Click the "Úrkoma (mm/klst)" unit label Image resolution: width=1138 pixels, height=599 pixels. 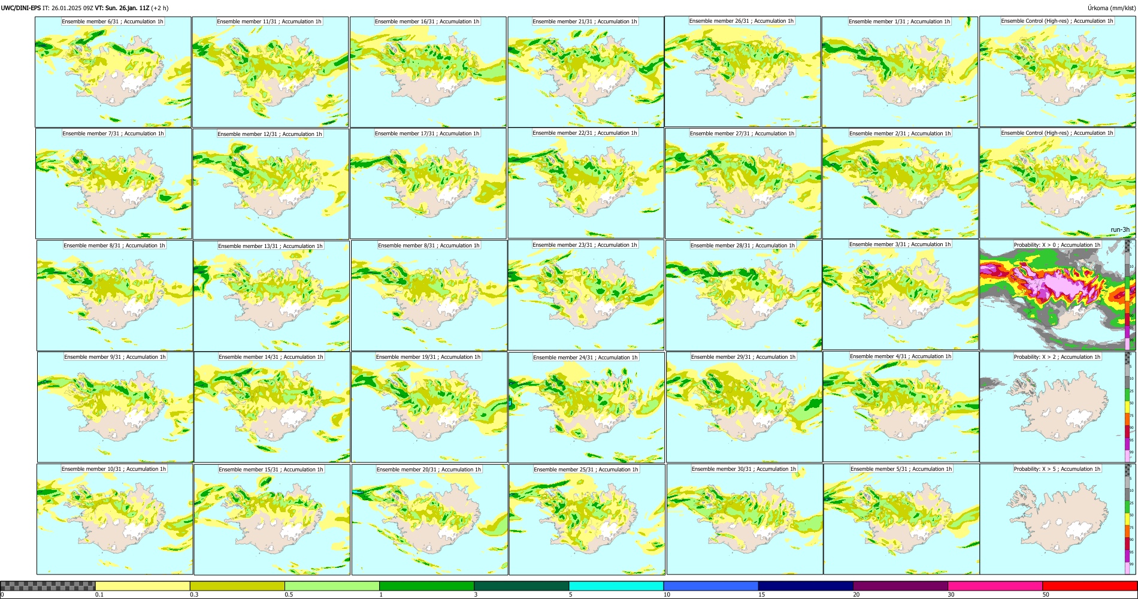(1112, 8)
